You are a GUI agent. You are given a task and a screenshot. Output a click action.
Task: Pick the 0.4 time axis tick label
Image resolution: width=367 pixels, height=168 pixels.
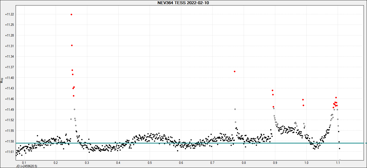click(118, 163)
